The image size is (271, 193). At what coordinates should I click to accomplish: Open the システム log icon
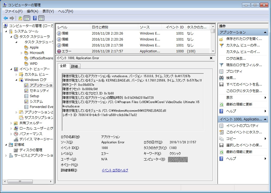pyautogui.click(x=26, y=101)
